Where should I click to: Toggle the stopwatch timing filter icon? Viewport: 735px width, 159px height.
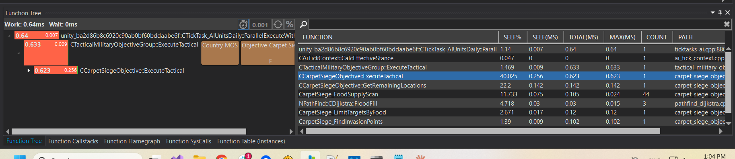(x=243, y=24)
